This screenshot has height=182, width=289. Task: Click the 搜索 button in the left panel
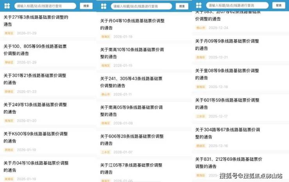[x=86, y=6]
